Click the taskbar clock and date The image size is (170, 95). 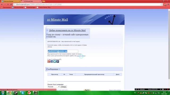tap(164, 93)
